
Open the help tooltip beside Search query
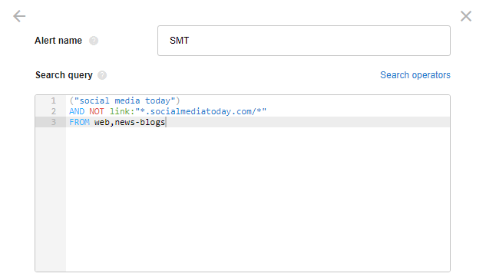102,75
